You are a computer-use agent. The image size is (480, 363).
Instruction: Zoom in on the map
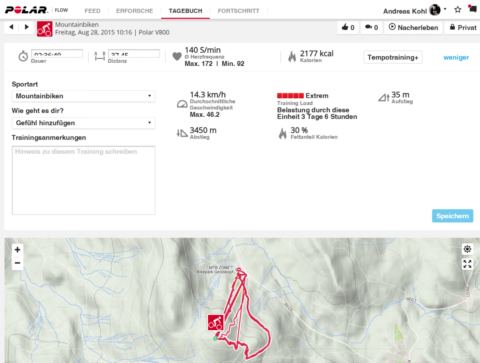tap(18, 250)
